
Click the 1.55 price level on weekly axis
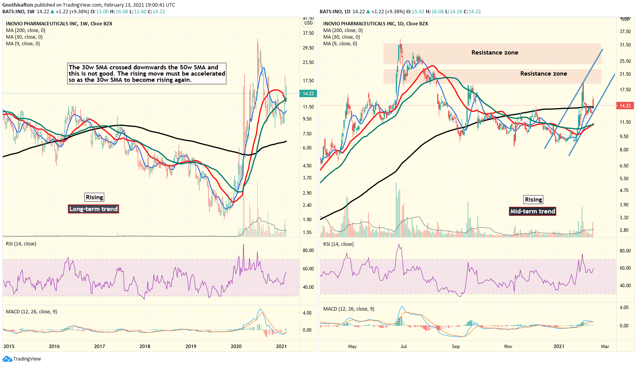[x=307, y=233]
